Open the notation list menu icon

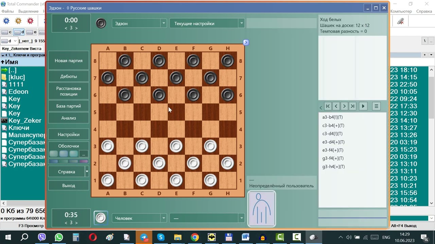click(376, 106)
